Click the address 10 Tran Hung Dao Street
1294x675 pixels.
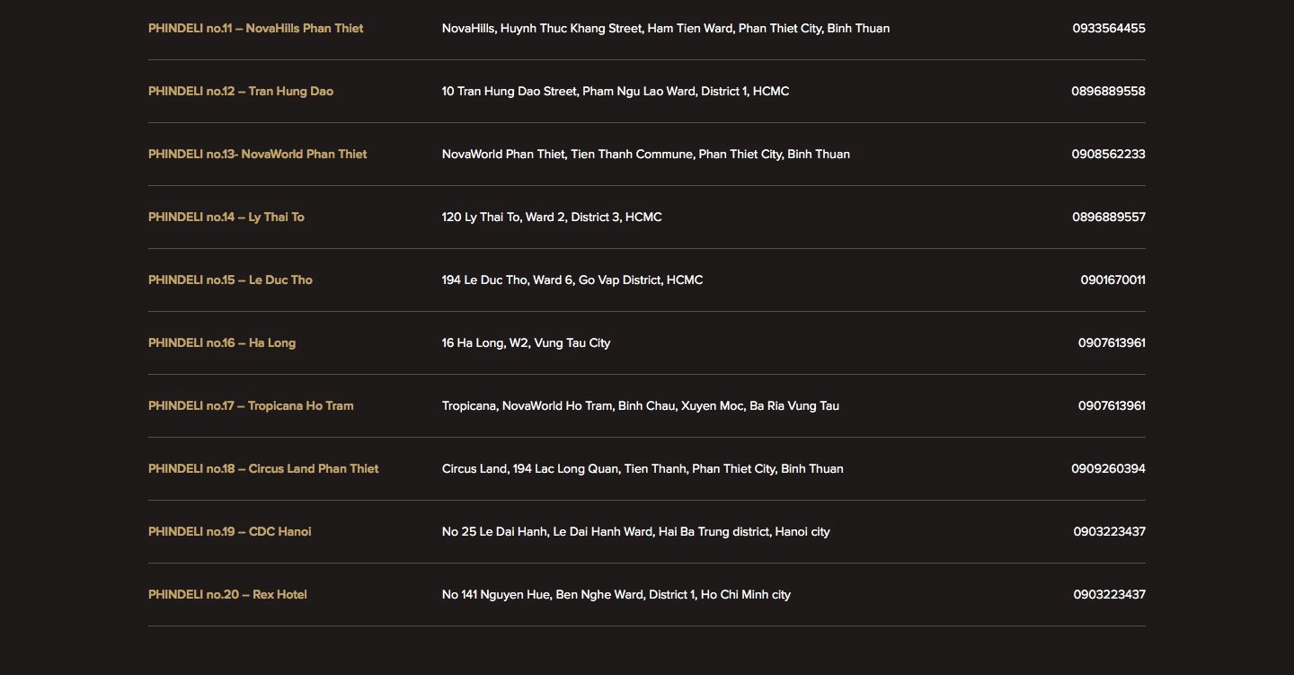click(x=615, y=91)
